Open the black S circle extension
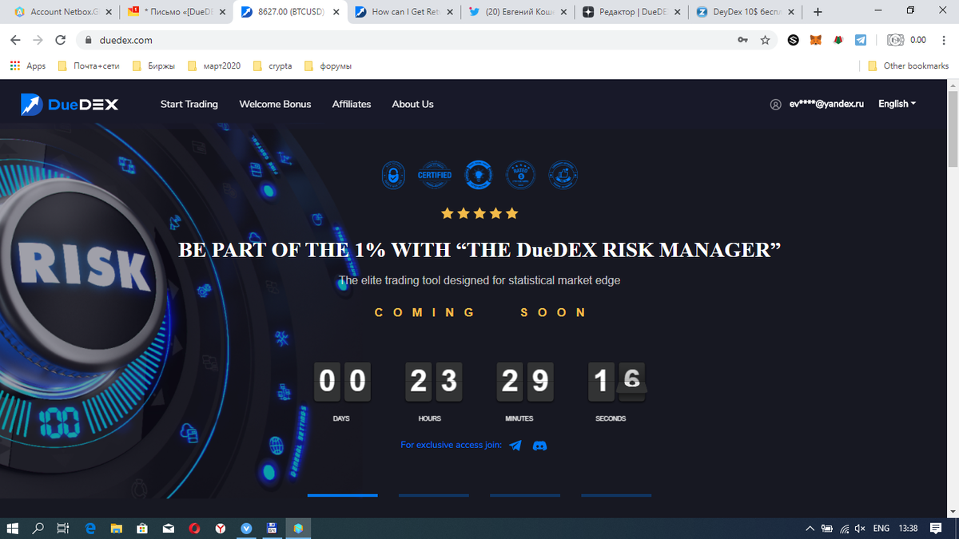 coord(794,40)
